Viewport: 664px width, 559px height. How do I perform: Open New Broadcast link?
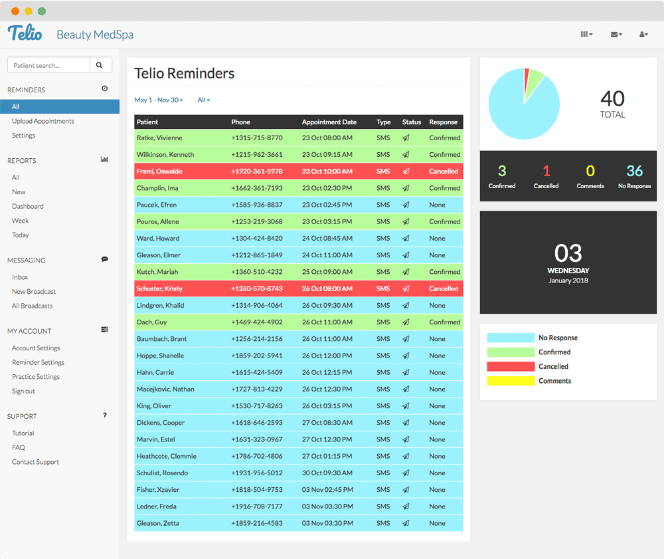click(34, 292)
